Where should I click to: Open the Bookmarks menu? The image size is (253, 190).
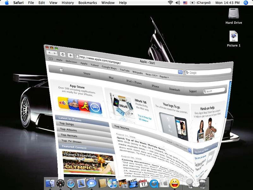(x=88, y=3)
